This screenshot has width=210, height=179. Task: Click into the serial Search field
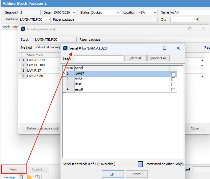point(99,58)
